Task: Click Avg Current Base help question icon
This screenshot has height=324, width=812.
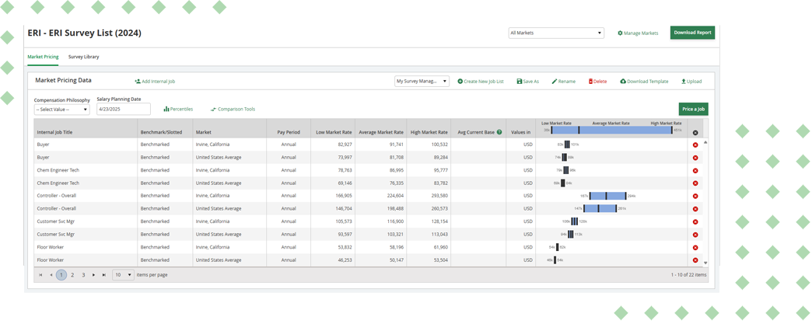Action: (x=499, y=132)
